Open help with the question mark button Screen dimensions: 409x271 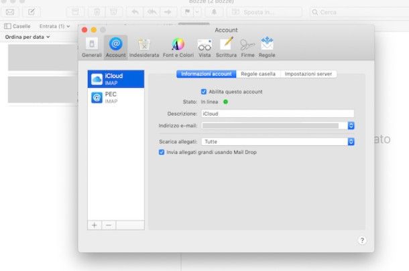(x=362, y=240)
